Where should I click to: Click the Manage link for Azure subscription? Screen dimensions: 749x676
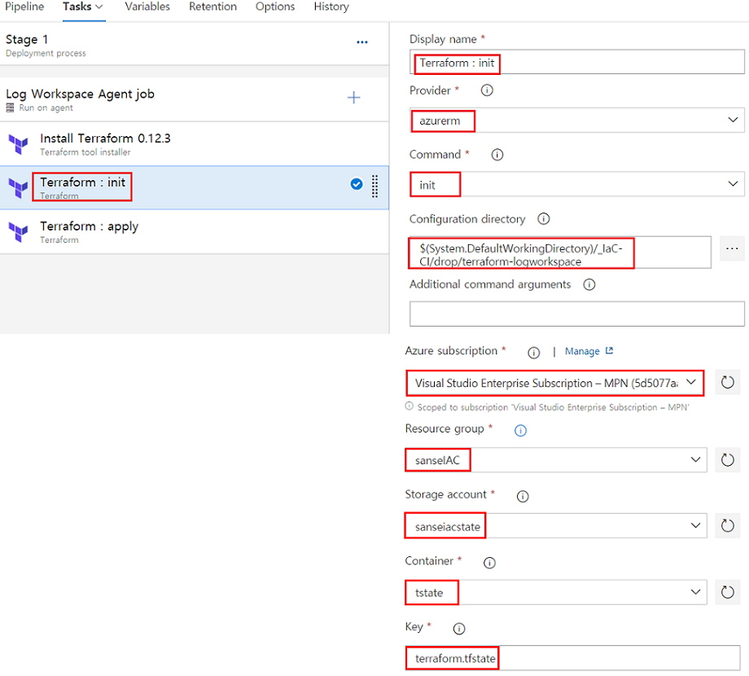589,351
